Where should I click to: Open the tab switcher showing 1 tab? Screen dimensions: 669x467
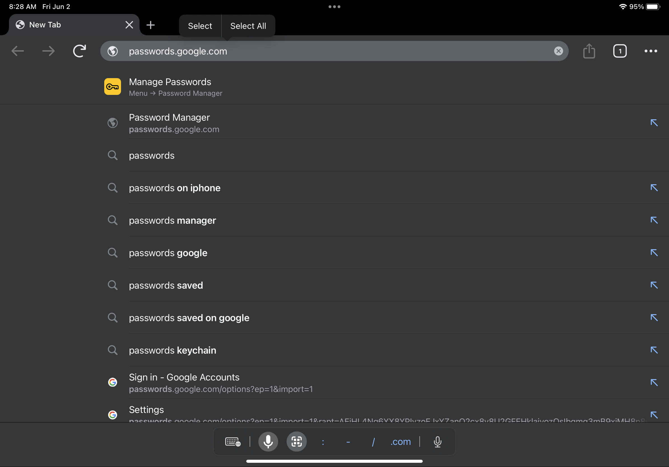click(x=620, y=51)
